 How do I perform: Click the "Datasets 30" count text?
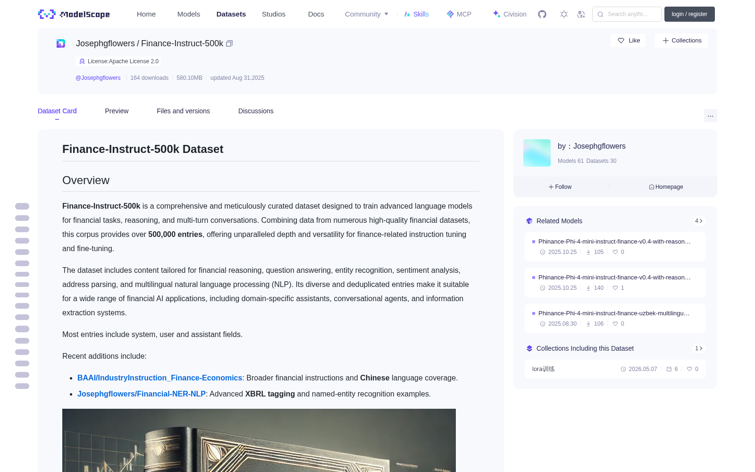click(x=601, y=161)
